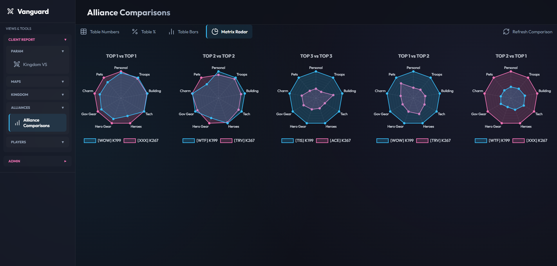Click the [TIS] K199 blue color swatch
The width and height of the screenshot is (557, 266).
(x=287, y=140)
